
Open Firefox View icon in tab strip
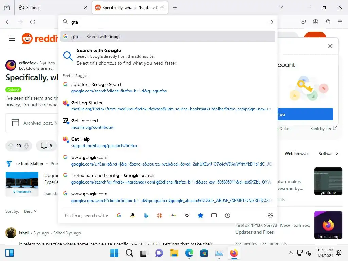7,7
